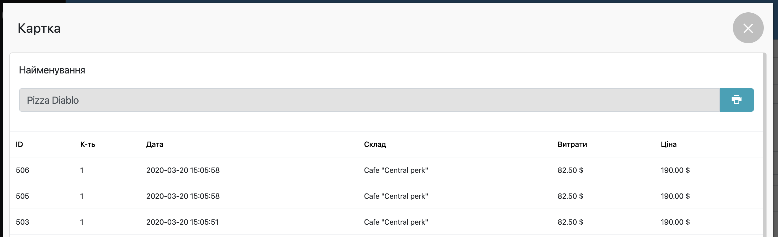
Task: Select the Дата column header
Action: point(155,144)
